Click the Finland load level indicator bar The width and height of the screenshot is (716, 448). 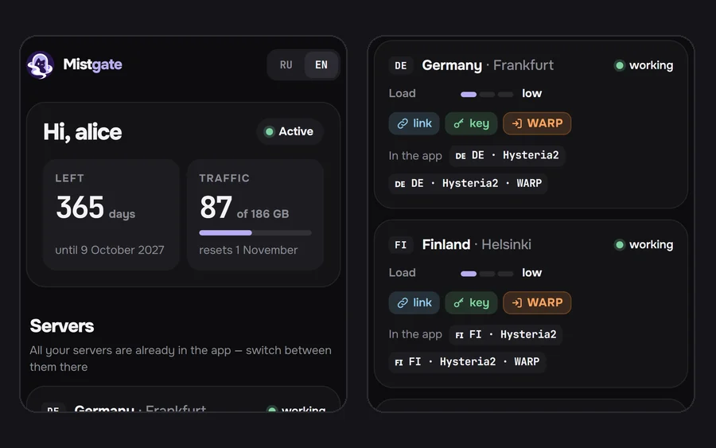pyautogui.click(x=487, y=274)
